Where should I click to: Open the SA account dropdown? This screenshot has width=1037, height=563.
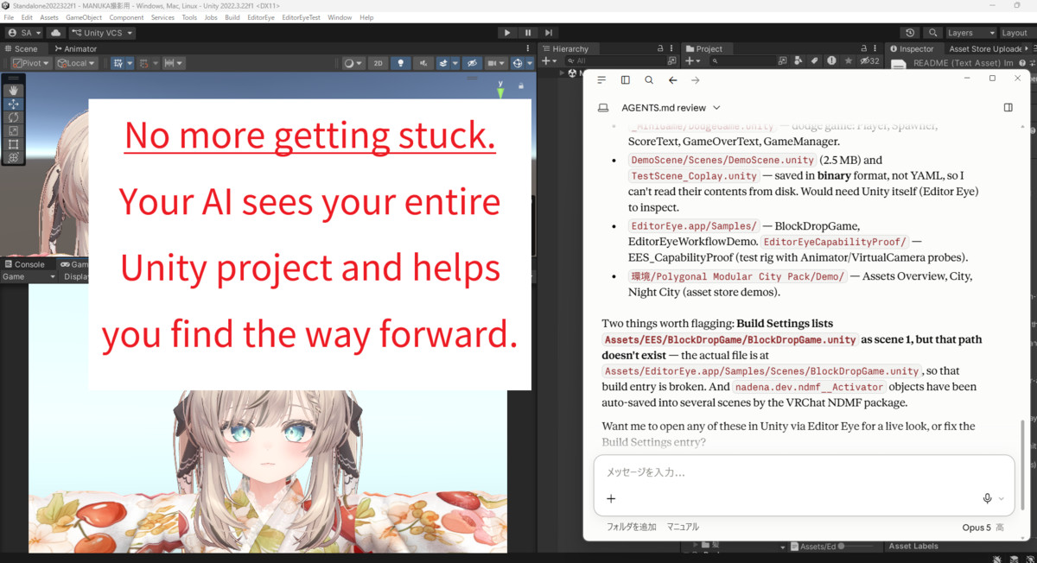(x=24, y=33)
